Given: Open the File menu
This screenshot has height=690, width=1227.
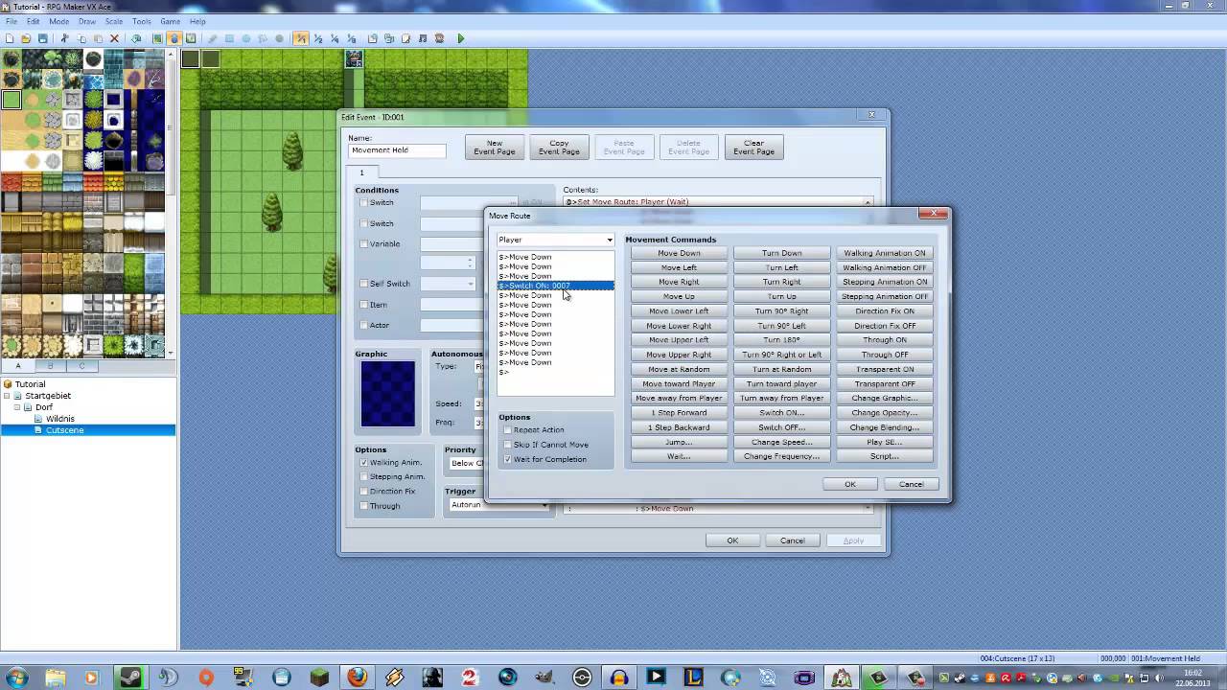Looking at the screenshot, I should [x=12, y=21].
